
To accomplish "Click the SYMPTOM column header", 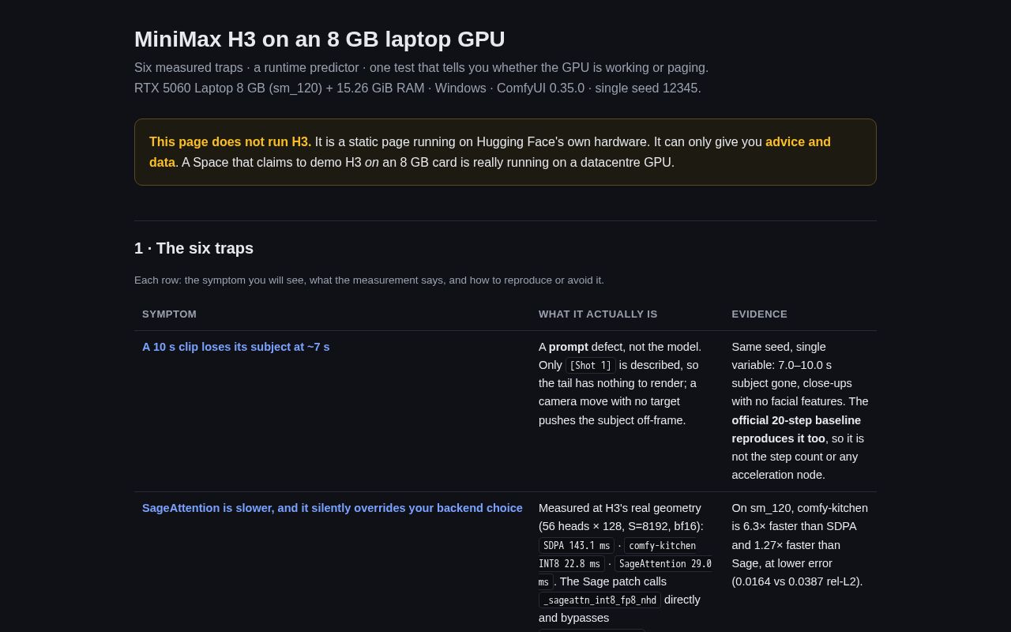I will (x=169, y=314).
